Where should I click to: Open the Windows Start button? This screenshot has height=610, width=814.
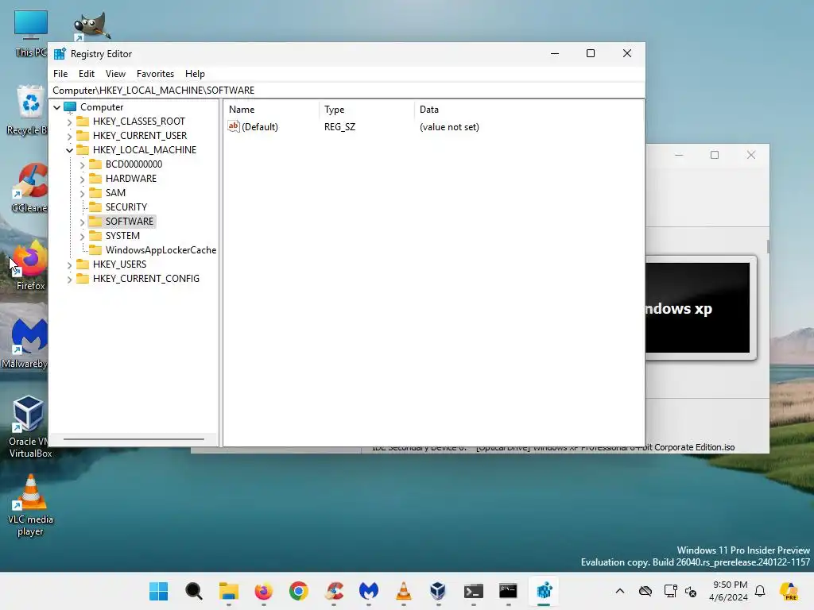pyautogui.click(x=158, y=591)
